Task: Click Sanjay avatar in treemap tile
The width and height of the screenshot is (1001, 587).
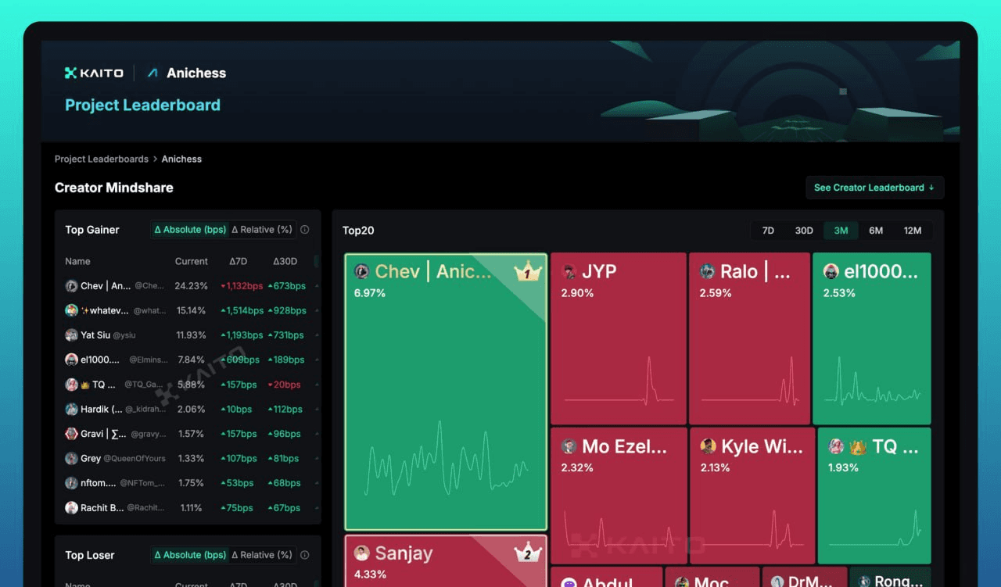Action: pos(361,553)
